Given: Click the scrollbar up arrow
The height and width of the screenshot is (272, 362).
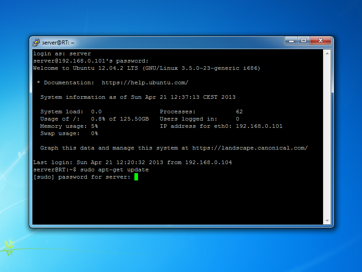Looking at the screenshot, I should pyautogui.click(x=327, y=53).
